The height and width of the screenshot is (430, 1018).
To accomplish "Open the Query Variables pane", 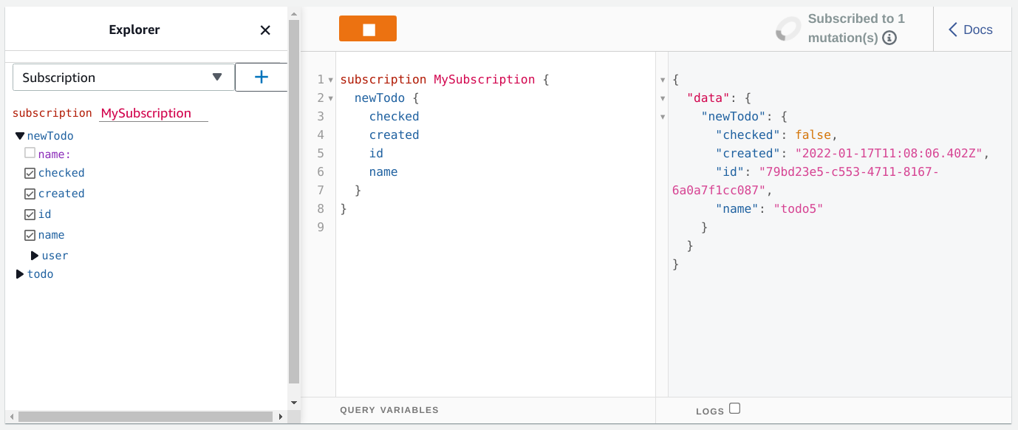I will [x=389, y=410].
